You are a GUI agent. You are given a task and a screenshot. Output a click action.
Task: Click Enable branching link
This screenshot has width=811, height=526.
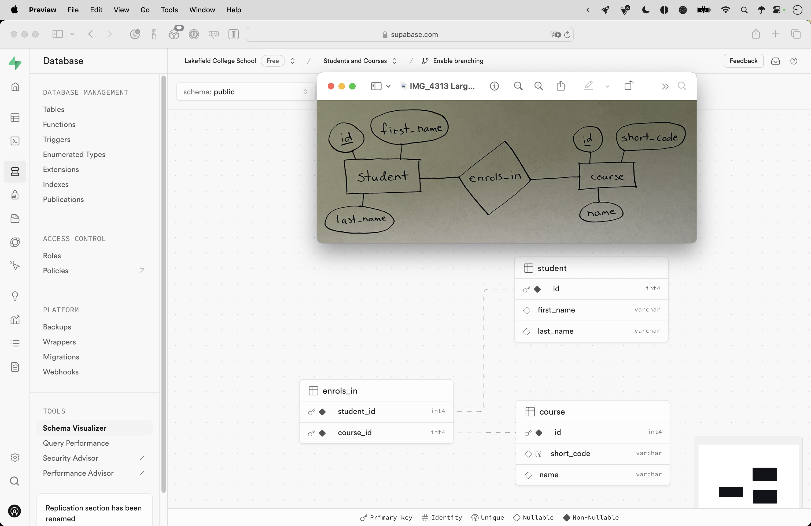tap(458, 61)
